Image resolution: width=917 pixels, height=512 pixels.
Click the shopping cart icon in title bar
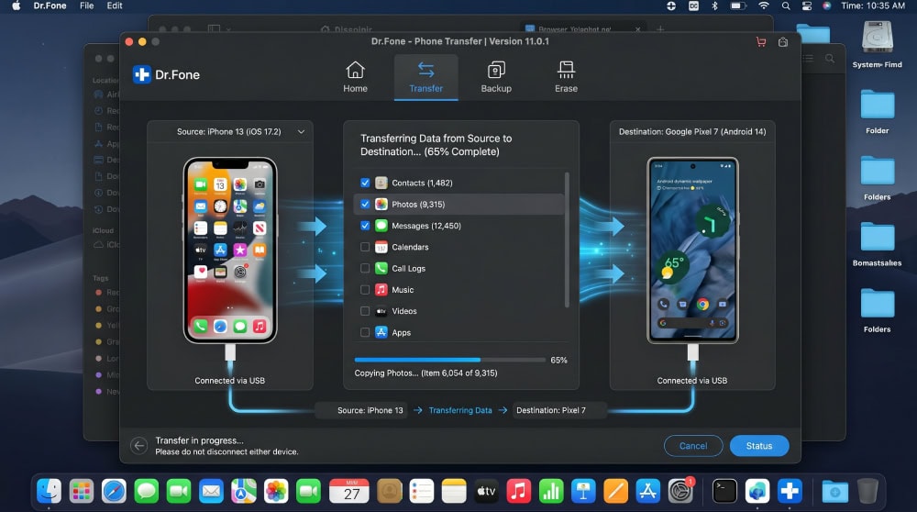761,41
